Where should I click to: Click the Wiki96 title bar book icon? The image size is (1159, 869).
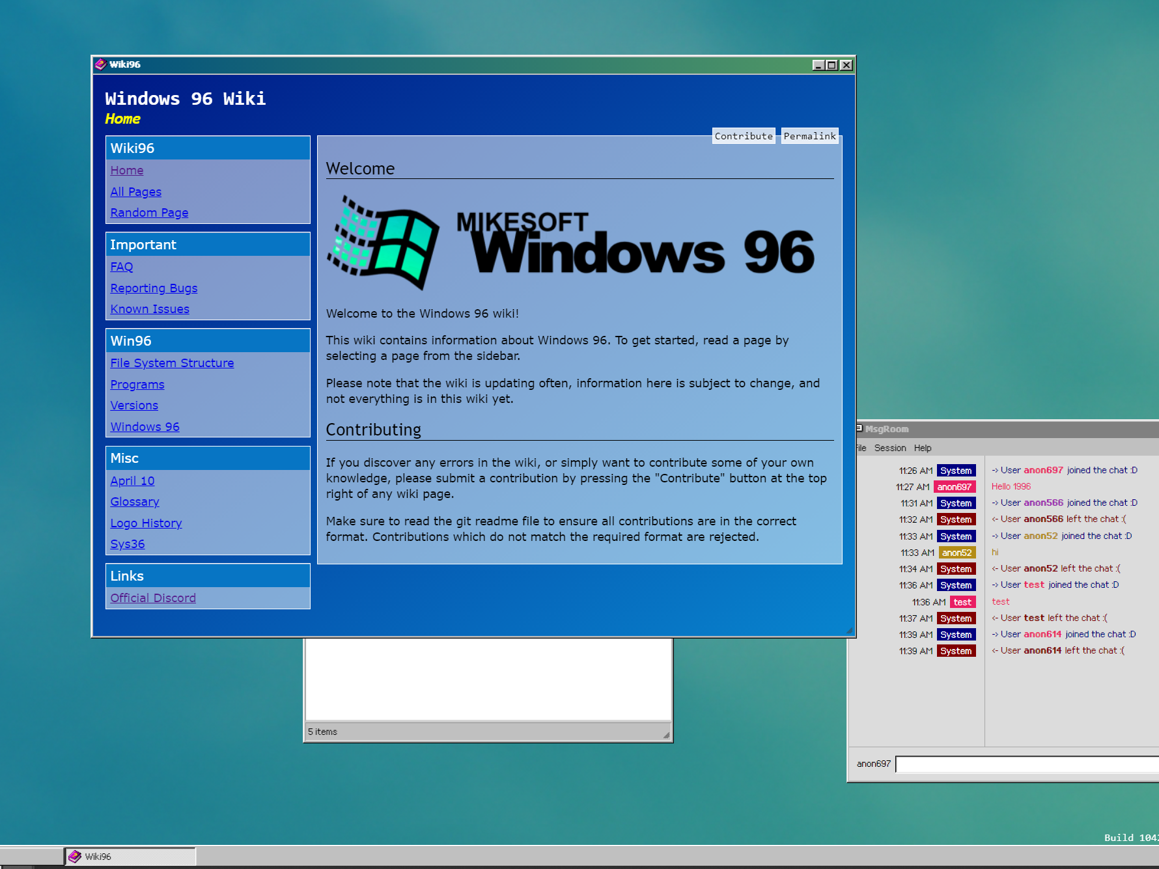tap(100, 64)
